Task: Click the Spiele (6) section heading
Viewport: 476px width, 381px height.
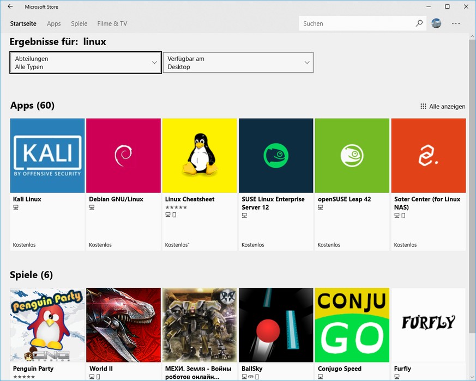Action: 31,275
